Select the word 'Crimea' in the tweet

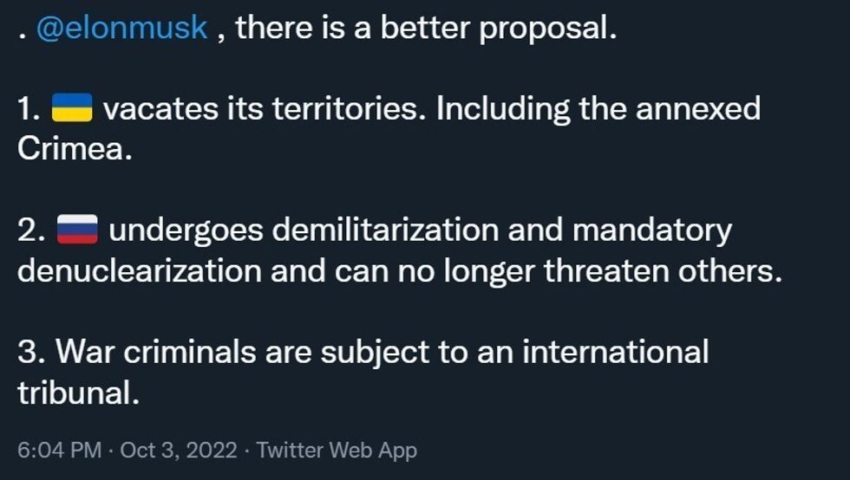point(73,149)
